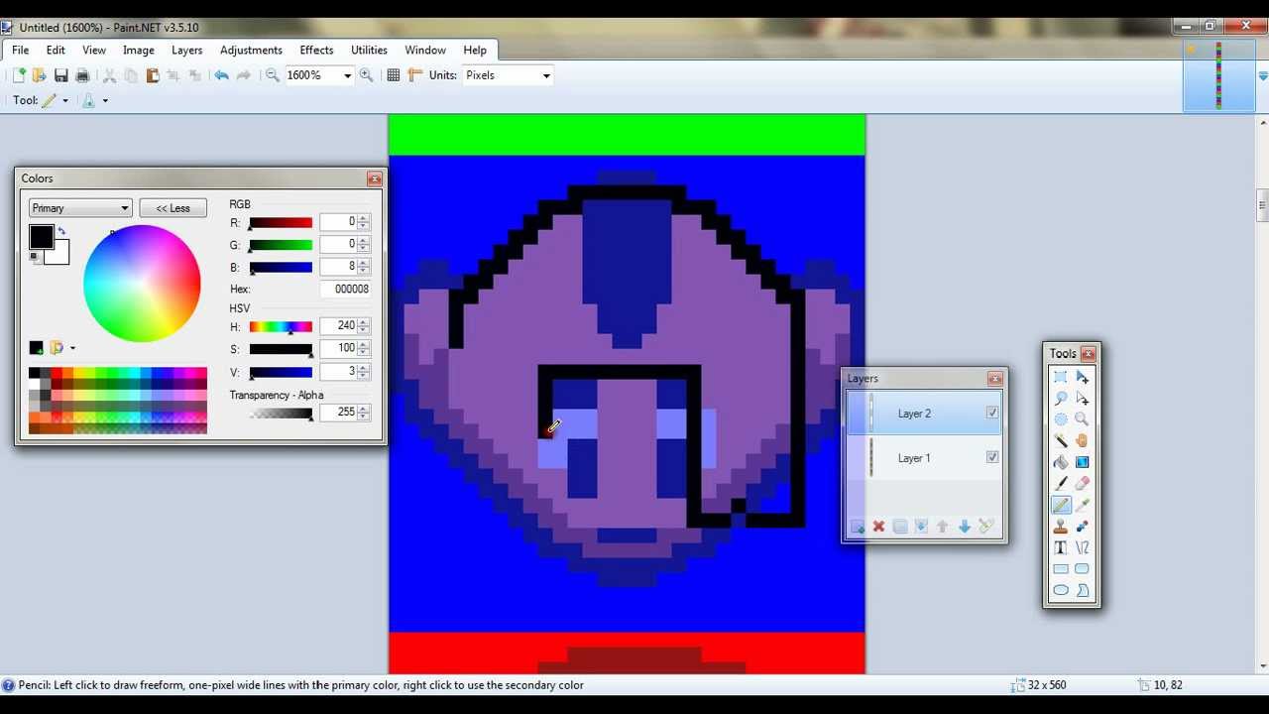This screenshot has height=714, width=1269.
Task: Click the Zoom Out toolbar icon
Action: [272, 75]
